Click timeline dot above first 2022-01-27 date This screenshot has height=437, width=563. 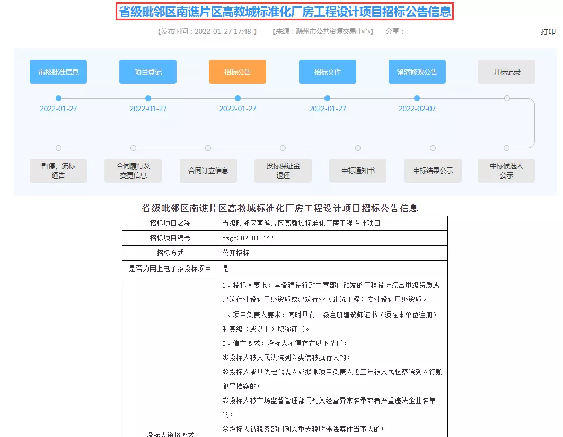pyautogui.click(x=58, y=98)
